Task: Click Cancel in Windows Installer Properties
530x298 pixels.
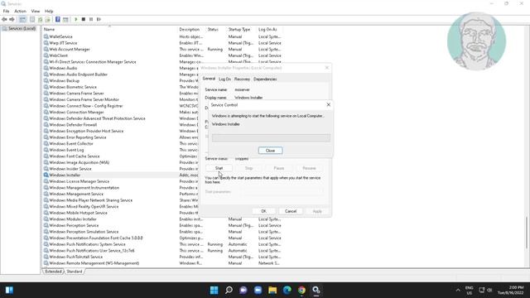Action: coord(291,211)
